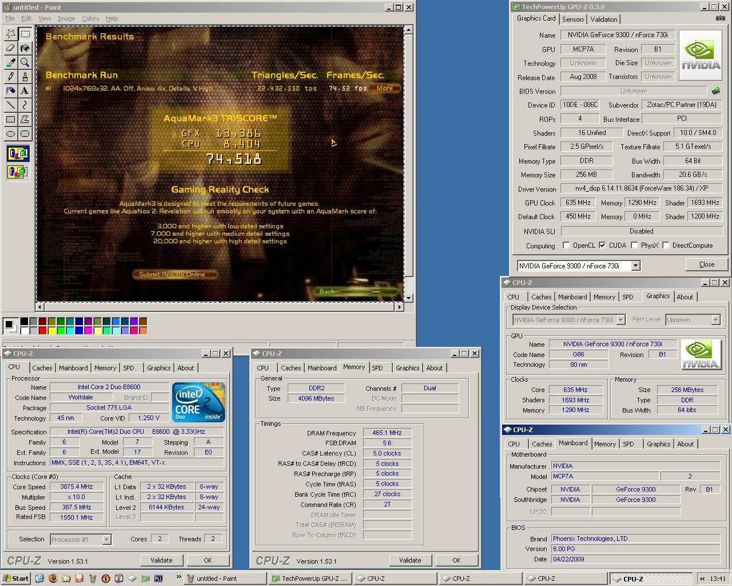The image size is (732, 586).
Task: Select the Rectangle shape tool
Action: [x=11, y=119]
